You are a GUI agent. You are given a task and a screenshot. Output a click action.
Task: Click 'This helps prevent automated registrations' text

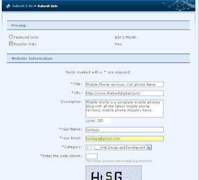pyautogui.click(x=119, y=161)
